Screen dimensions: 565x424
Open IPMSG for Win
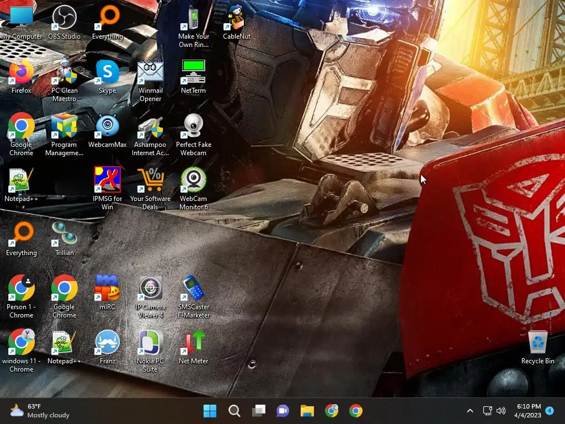tap(108, 189)
